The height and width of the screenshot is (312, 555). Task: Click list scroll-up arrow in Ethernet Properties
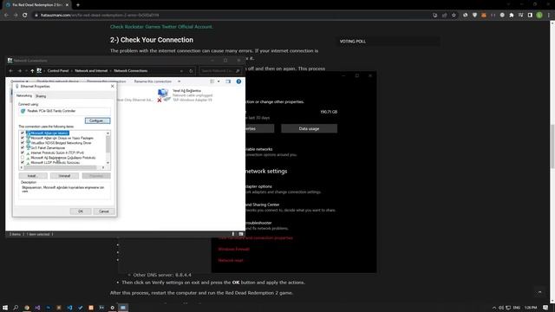point(108,133)
